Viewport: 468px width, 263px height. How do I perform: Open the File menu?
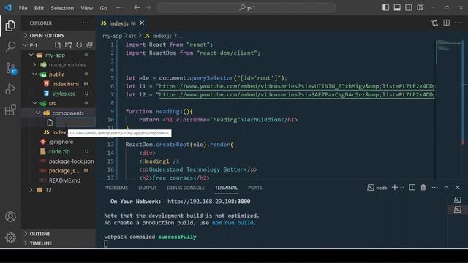click(x=23, y=8)
